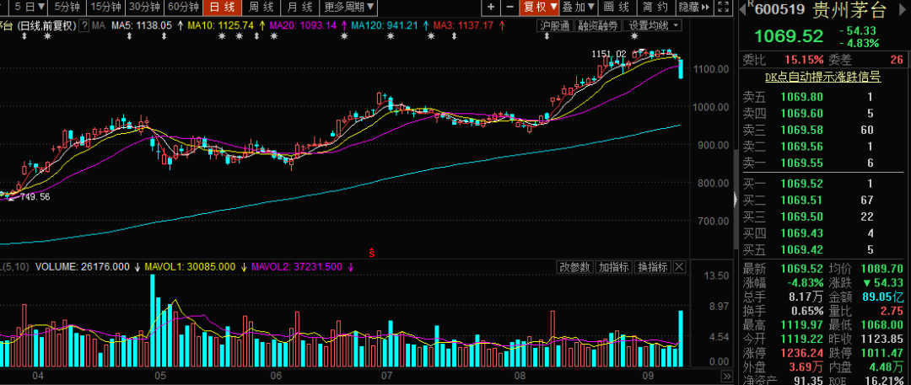Click the panel splitter collapse handle

click(736, 199)
